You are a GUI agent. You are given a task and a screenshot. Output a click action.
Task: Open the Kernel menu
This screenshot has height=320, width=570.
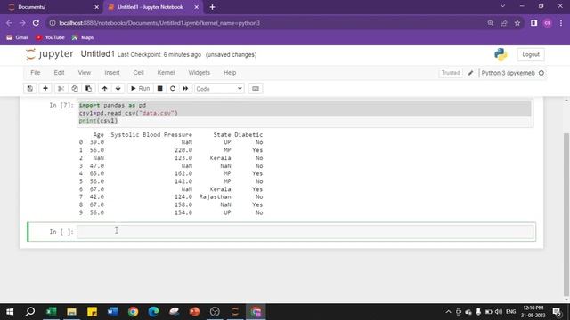click(167, 73)
